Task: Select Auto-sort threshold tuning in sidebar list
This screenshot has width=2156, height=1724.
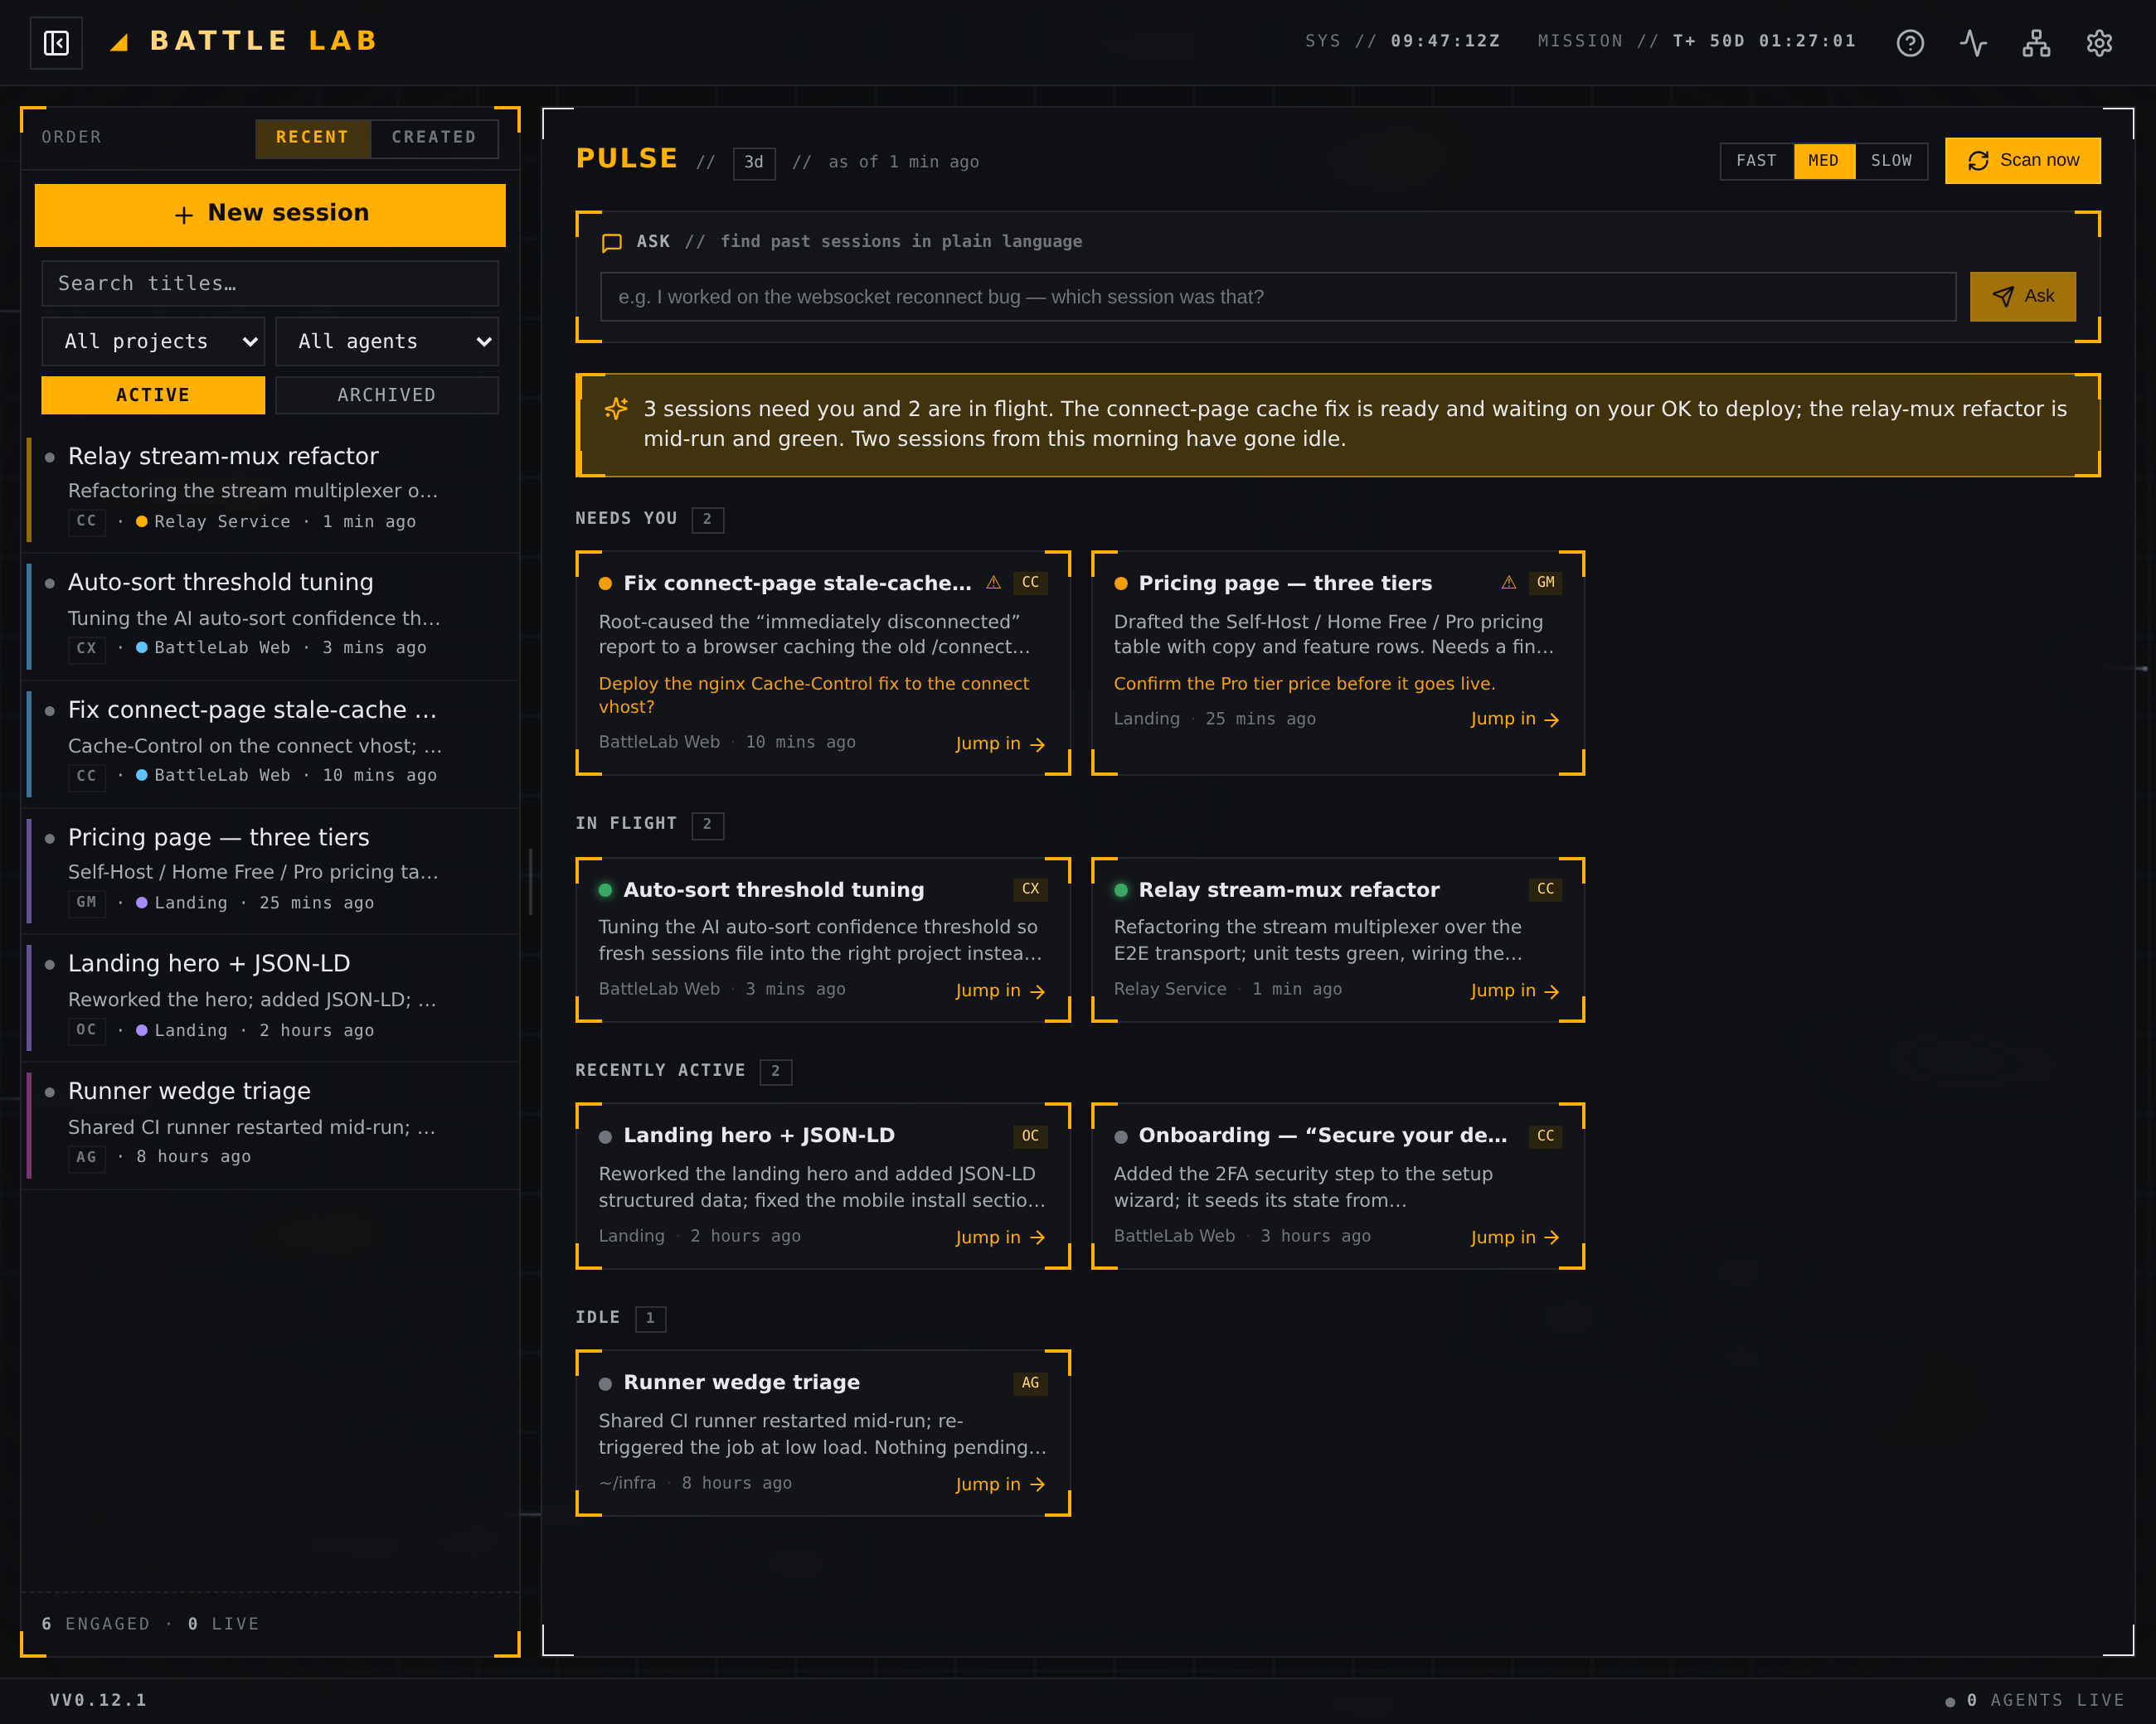Action: tap(272, 616)
